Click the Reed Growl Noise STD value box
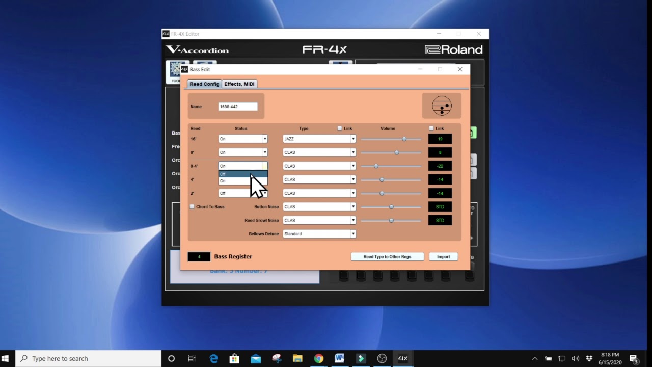 440,220
